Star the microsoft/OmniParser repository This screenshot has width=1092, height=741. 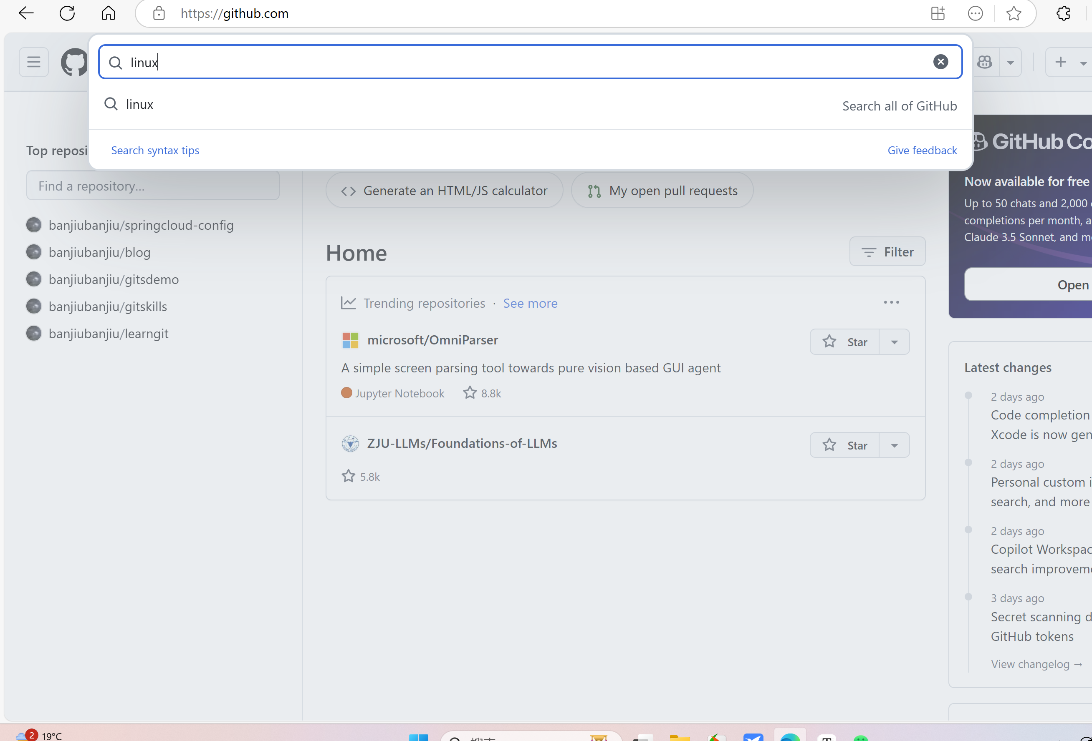[844, 342]
